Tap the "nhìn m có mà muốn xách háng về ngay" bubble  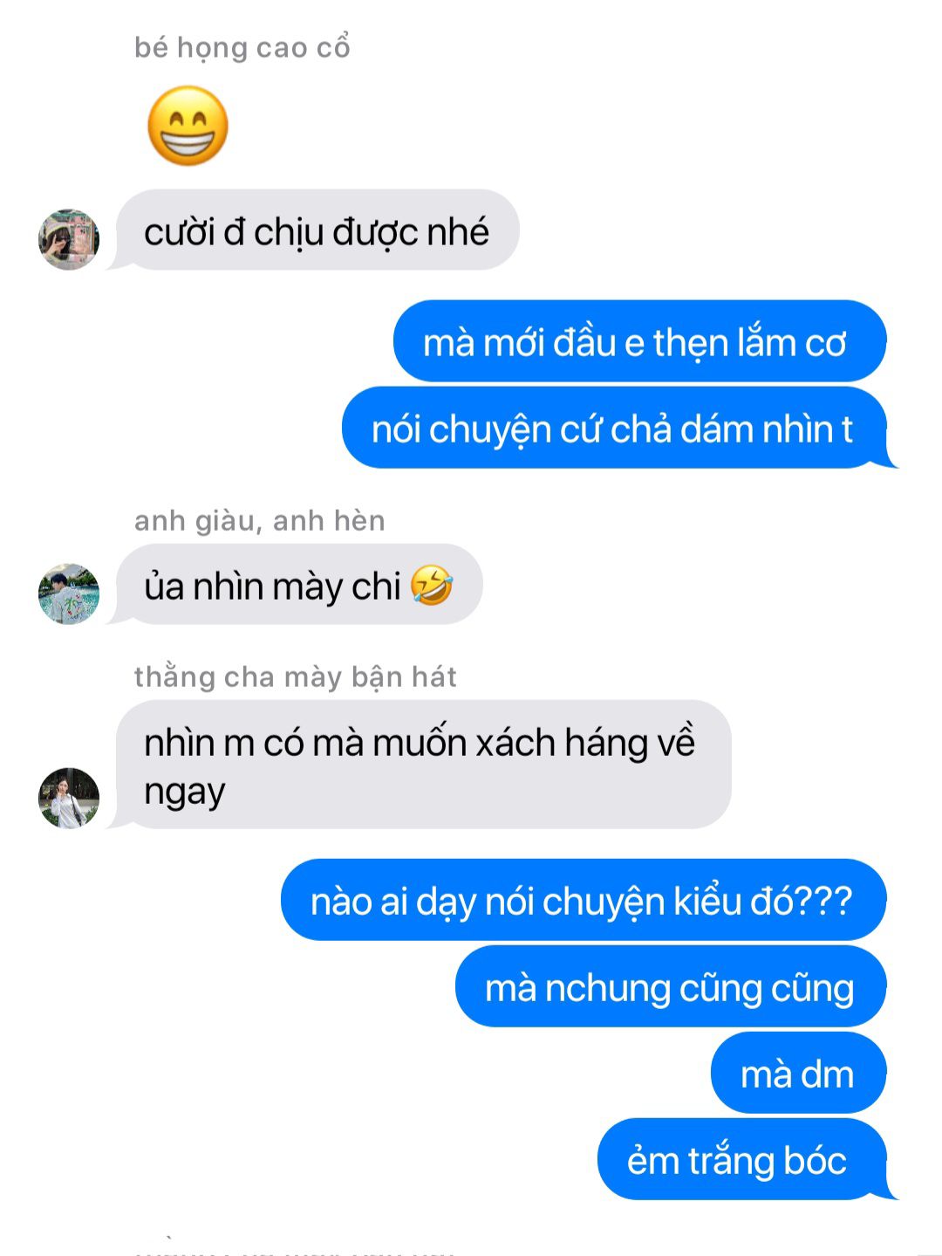tap(423, 765)
